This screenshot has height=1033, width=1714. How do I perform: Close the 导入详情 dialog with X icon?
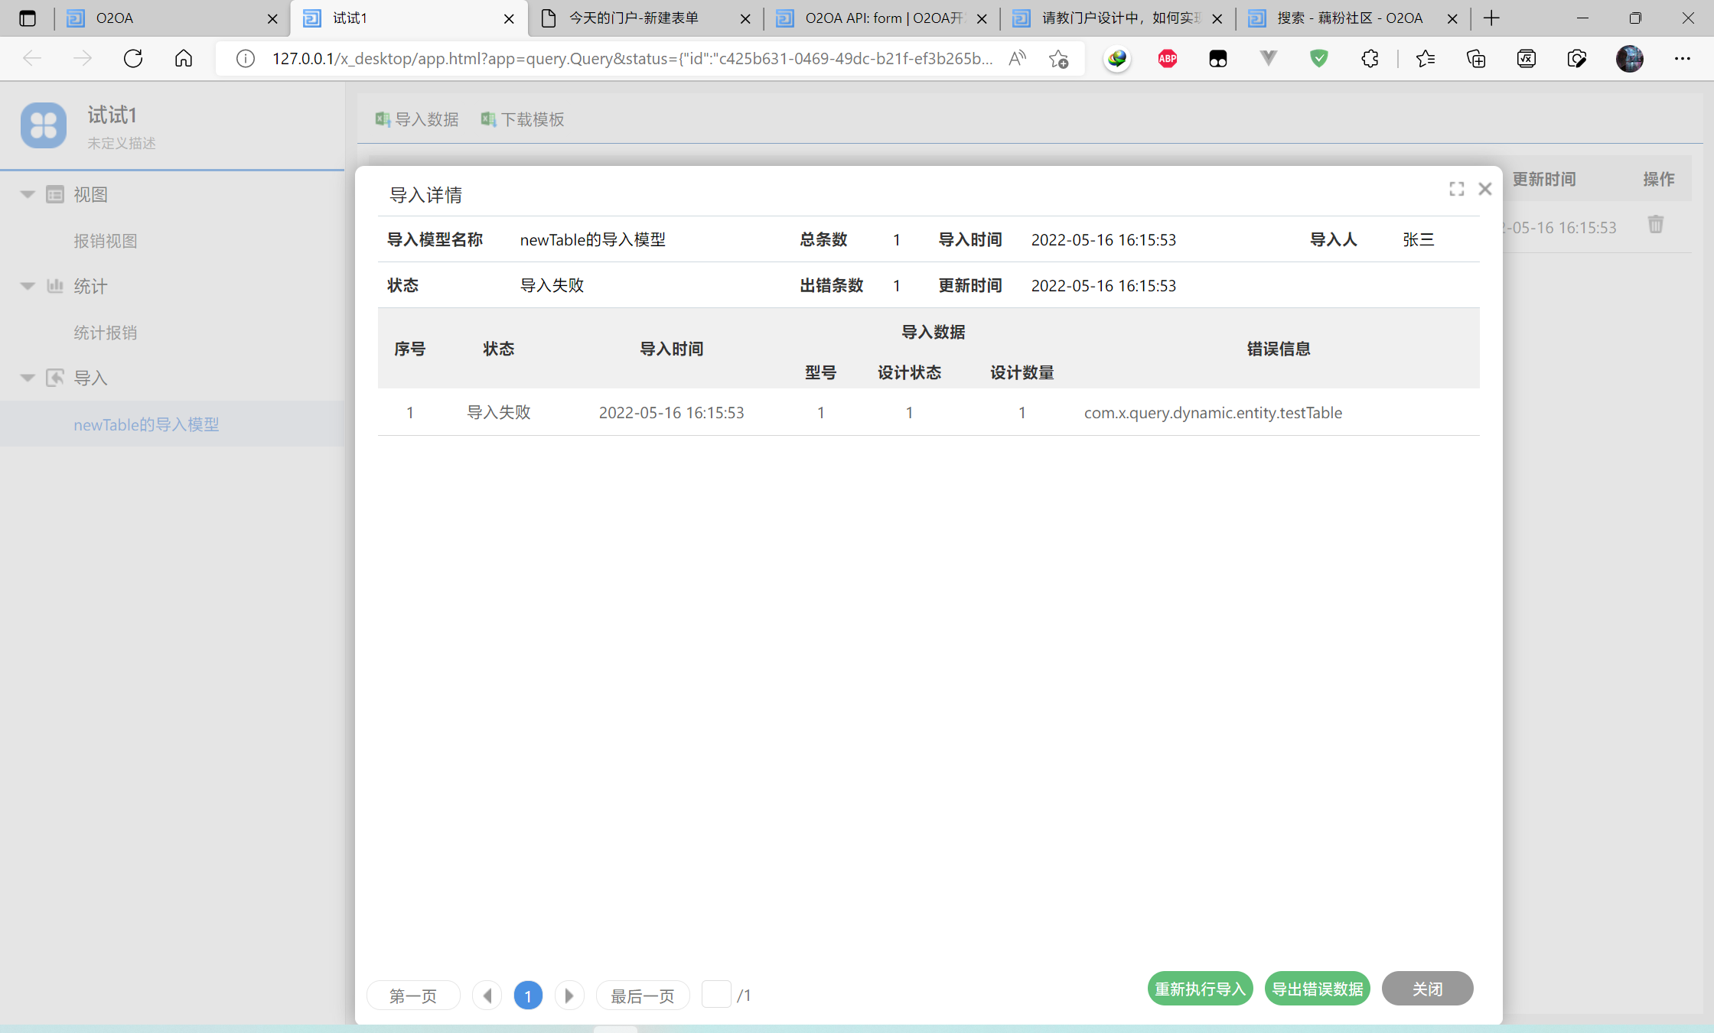pyautogui.click(x=1485, y=189)
